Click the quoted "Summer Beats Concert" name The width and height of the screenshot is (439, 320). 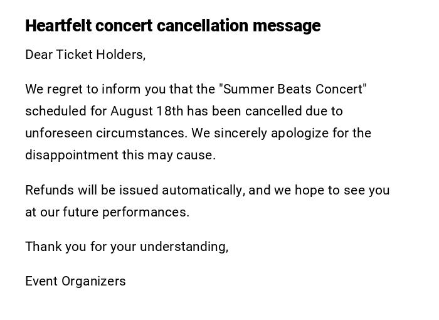pos(292,89)
